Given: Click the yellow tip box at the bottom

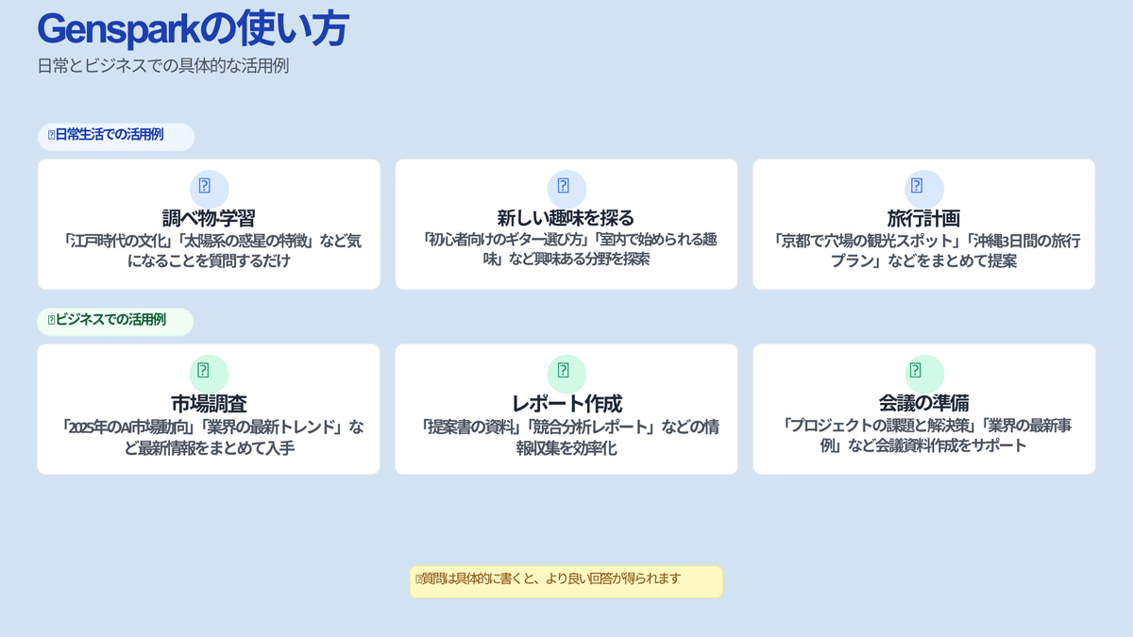Looking at the screenshot, I should [566, 581].
